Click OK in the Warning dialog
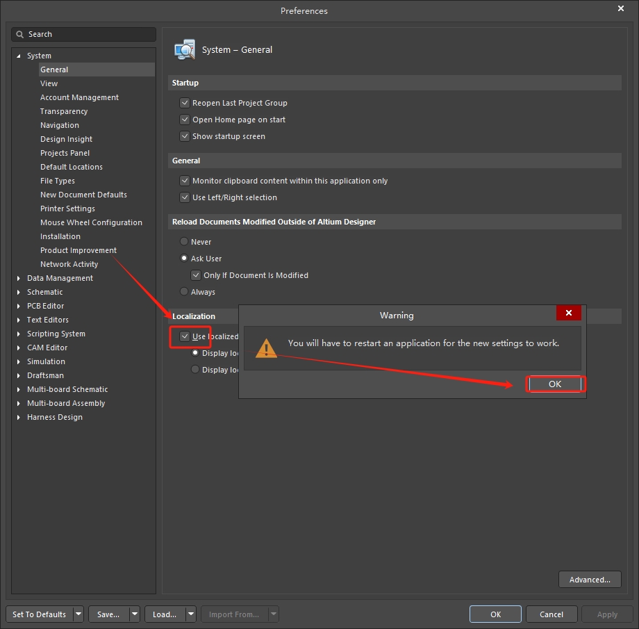Image resolution: width=639 pixels, height=629 pixels. tap(554, 384)
